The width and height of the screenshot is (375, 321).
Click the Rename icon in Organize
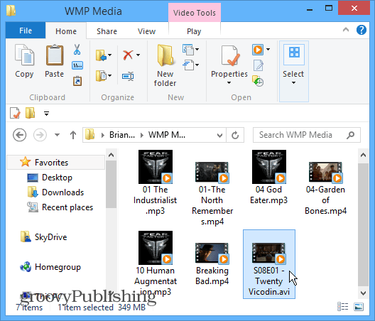point(128,76)
